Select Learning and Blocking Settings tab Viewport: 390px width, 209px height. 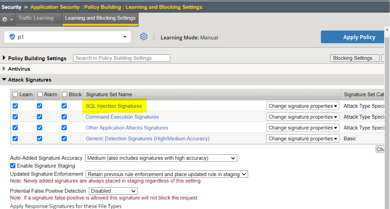click(100, 18)
